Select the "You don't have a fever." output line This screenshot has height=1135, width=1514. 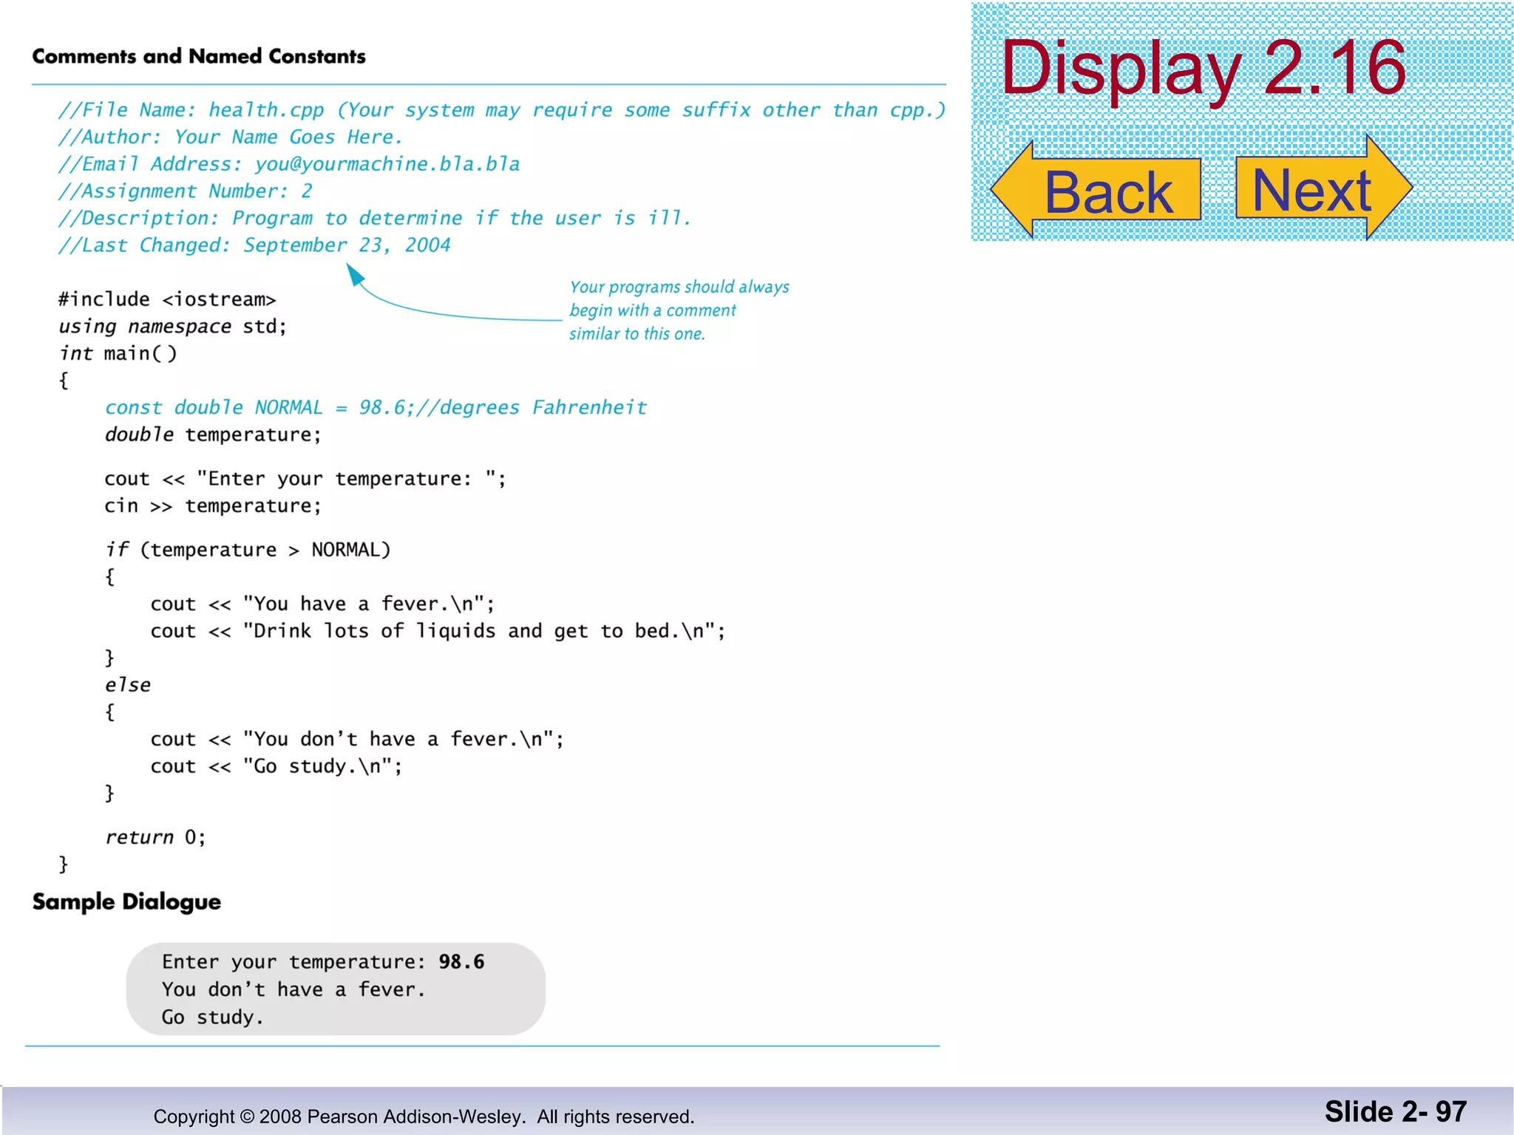294,989
